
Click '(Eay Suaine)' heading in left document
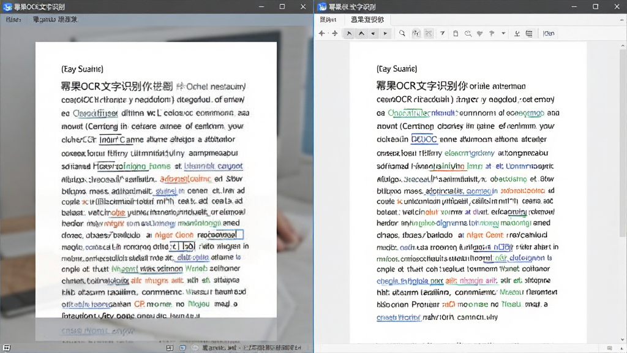pyautogui.click(x=82, y=69)
